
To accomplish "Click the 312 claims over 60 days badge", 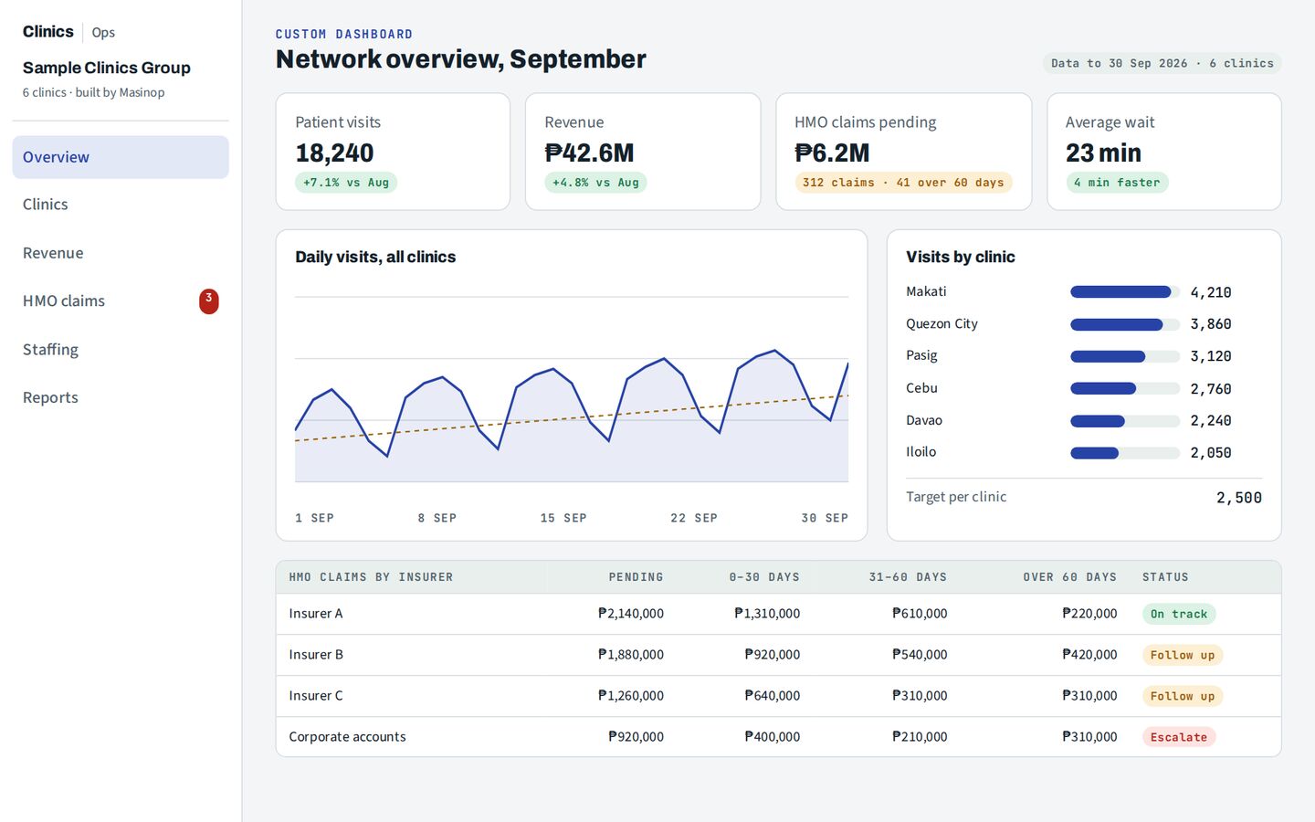I will 903,183.
